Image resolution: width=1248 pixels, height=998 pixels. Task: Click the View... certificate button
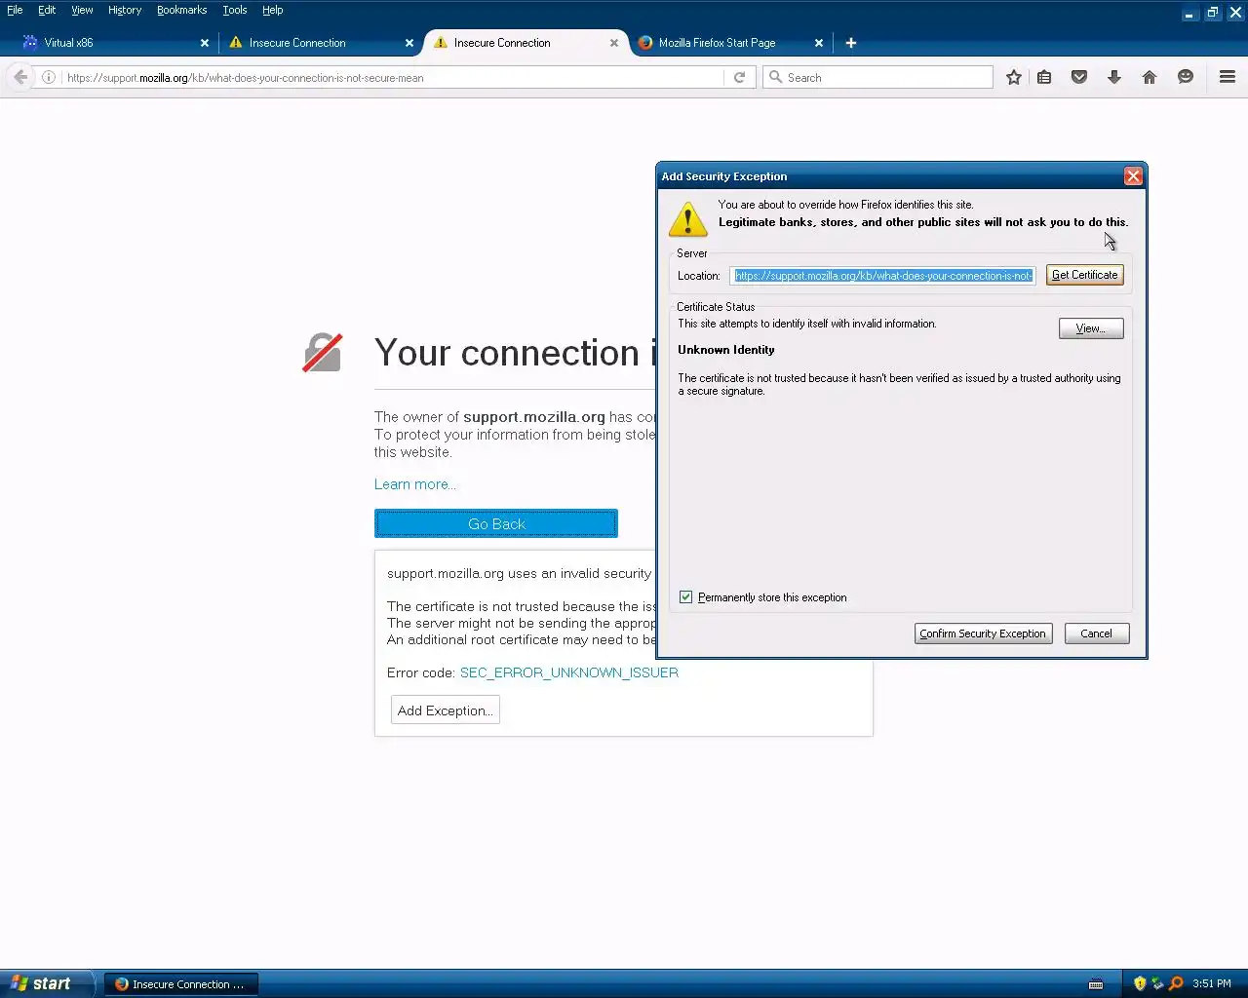[x=1091, y=328]
